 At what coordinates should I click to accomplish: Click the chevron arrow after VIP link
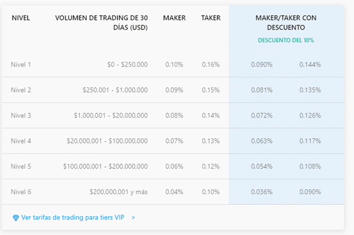point(133,218)
